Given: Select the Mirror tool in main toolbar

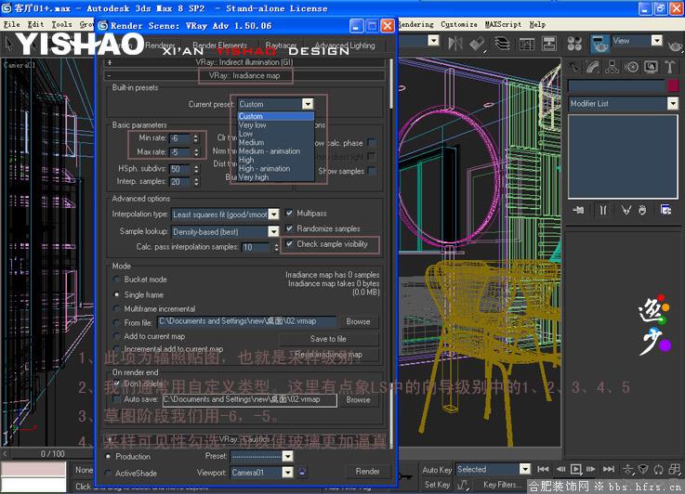Looking at the screenshot, I should click(454, 44).
